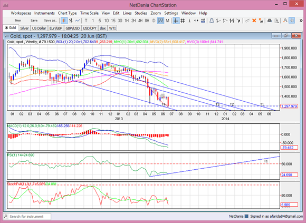Switch to the GBP/USD tab
This screenshot has height=223, width=306.
coord(73,28)
